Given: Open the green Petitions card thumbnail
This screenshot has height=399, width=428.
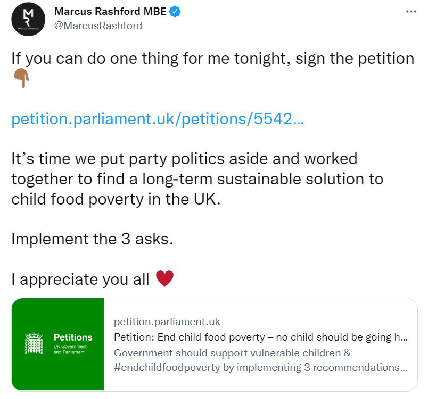Looking at the screenshot, I should click(59, 344).
